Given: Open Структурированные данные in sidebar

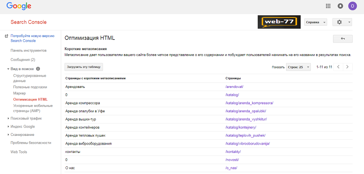Looking at the screenshot, I should [30, 78].
